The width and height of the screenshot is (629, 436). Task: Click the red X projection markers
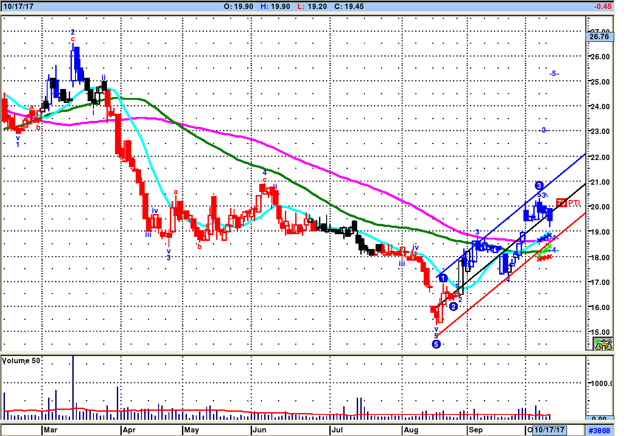[x=544, y=258]
